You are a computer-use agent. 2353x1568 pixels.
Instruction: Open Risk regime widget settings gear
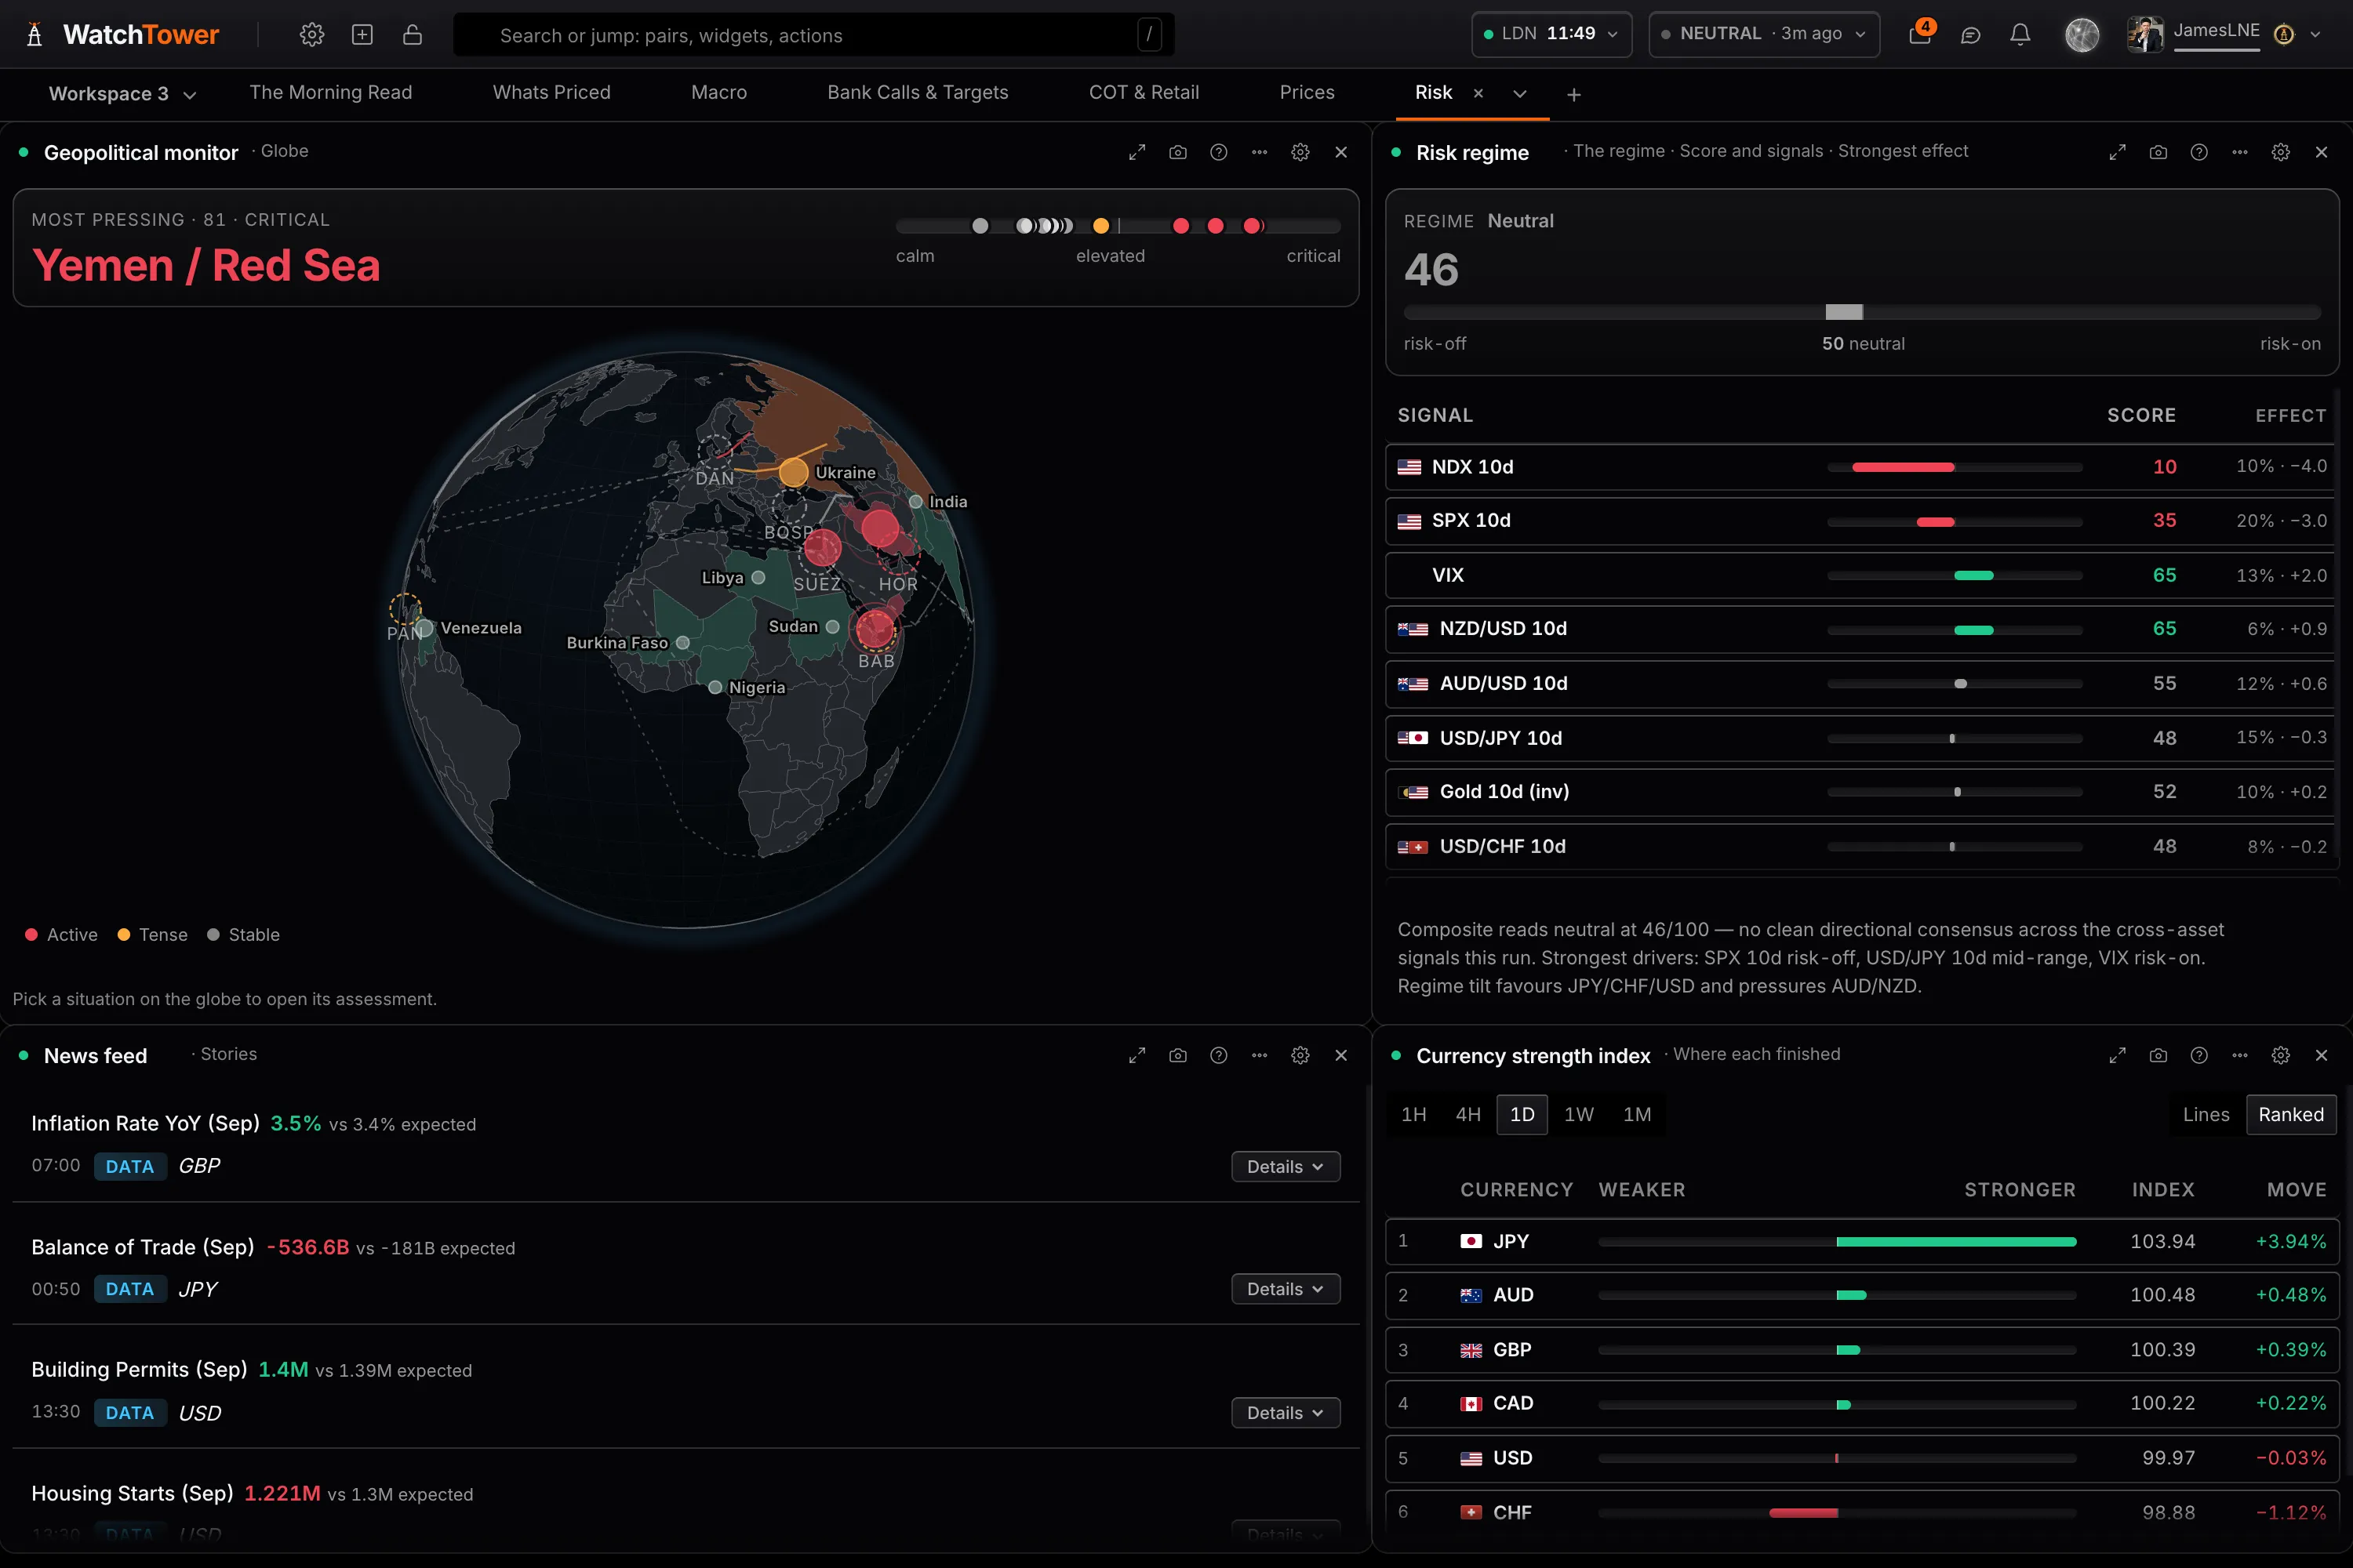[x=2280, y=152]
